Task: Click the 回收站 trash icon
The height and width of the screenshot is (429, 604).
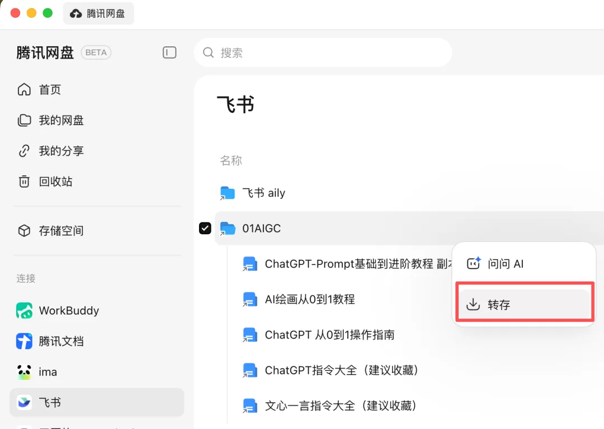Action: pyautogui.click(x=24, y=181)
